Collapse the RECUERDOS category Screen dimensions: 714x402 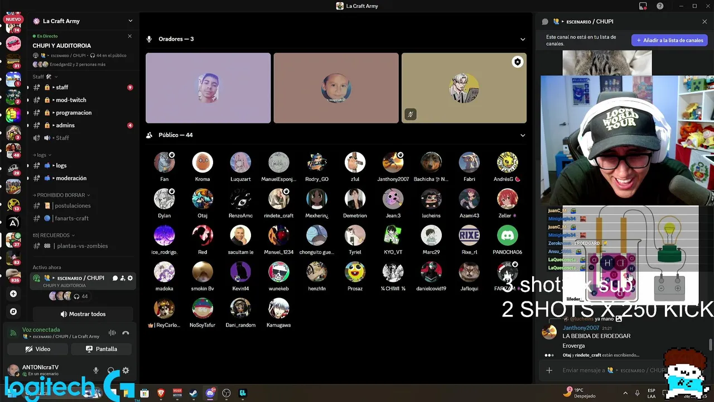pyautogui.click(x=53, y=235)
